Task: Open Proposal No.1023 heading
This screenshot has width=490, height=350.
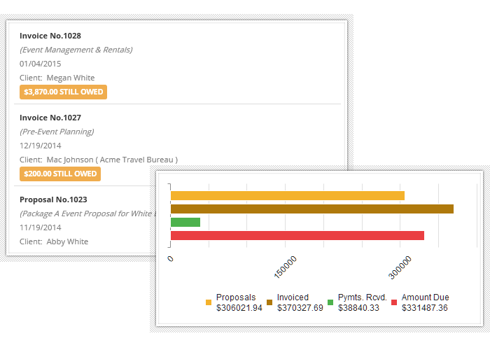Action: [x=53, y=199]
